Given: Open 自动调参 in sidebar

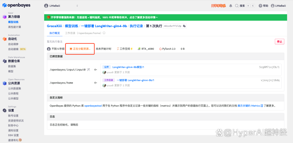Looking at the screenshot, I should [x=13, y=44].
